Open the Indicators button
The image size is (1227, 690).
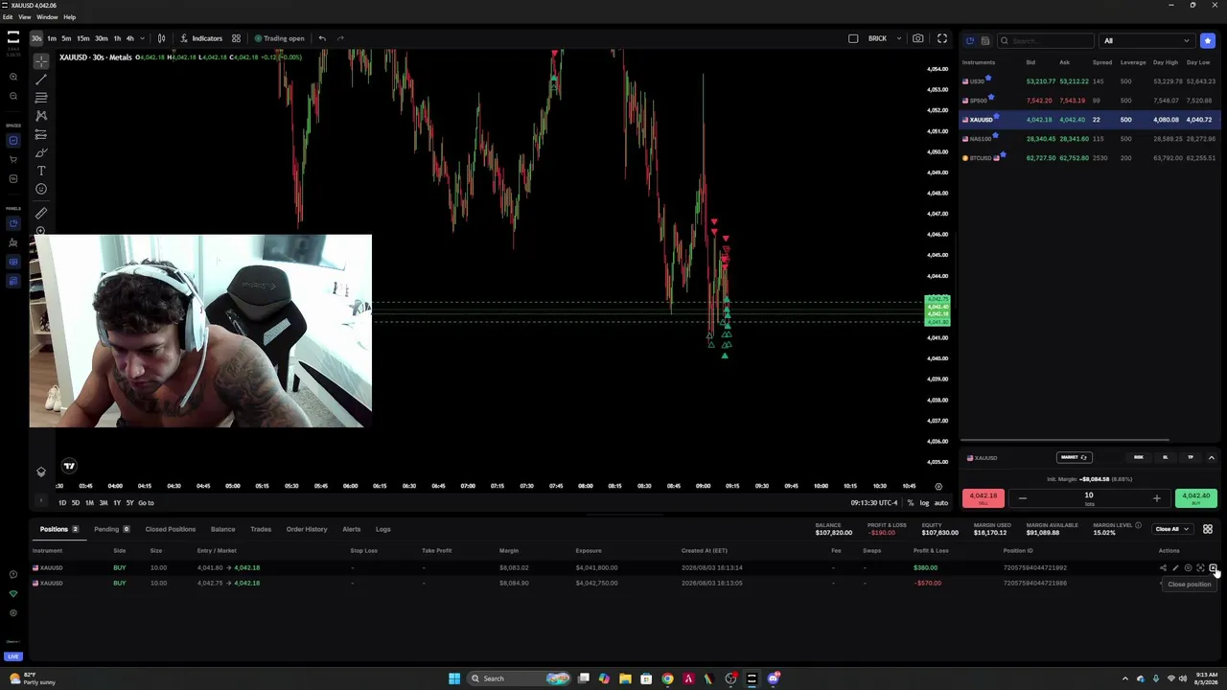(x=201, y=38)
